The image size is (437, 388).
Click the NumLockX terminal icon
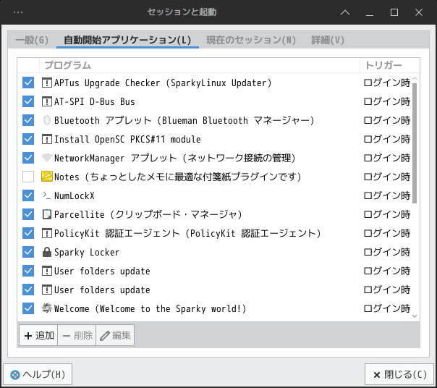(46, 195)
